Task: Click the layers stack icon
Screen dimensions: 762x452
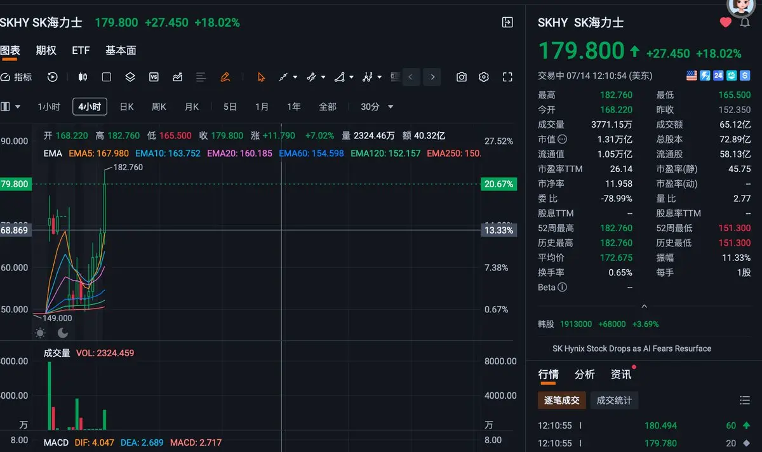Action: pyautogui.click(x=130, y=77)
